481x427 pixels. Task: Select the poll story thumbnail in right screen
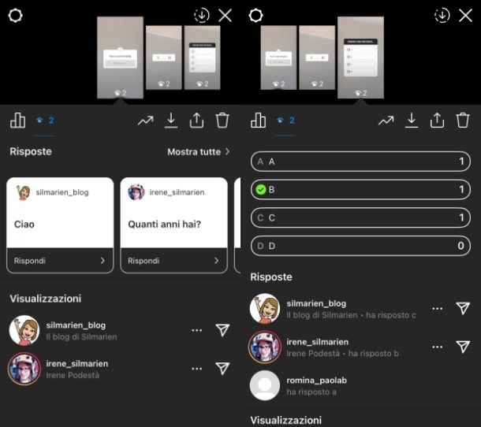[317, 58]
